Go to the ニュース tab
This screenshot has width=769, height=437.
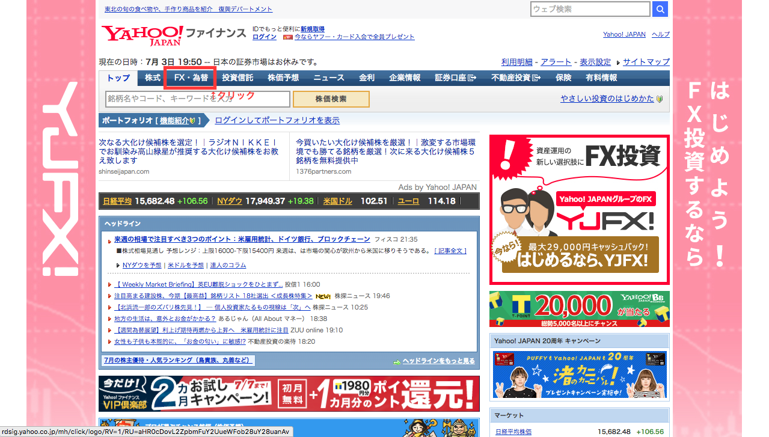(x=329, y=78)
